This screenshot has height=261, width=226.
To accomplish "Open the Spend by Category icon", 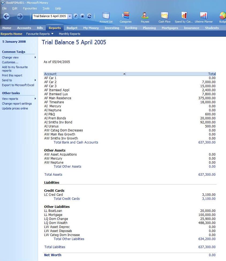I will (x=184, y=17).
